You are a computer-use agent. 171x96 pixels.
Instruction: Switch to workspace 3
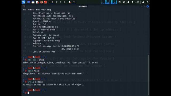coord(60,2)
